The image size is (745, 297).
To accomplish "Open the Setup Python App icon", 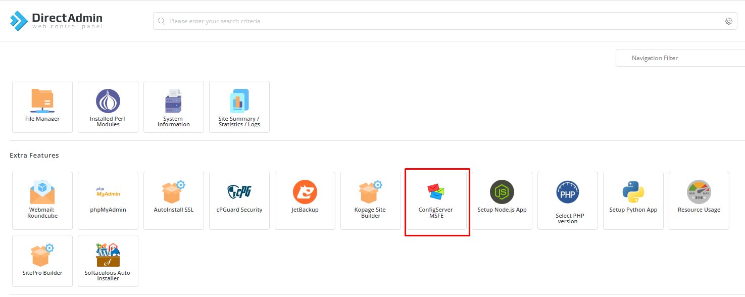I will [633, 192].
